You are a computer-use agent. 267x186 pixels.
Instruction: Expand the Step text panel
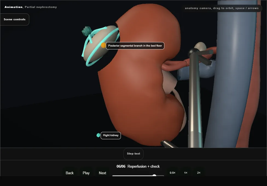point(133,154)
